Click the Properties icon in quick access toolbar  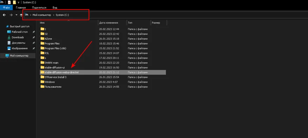tap(9, 2)
